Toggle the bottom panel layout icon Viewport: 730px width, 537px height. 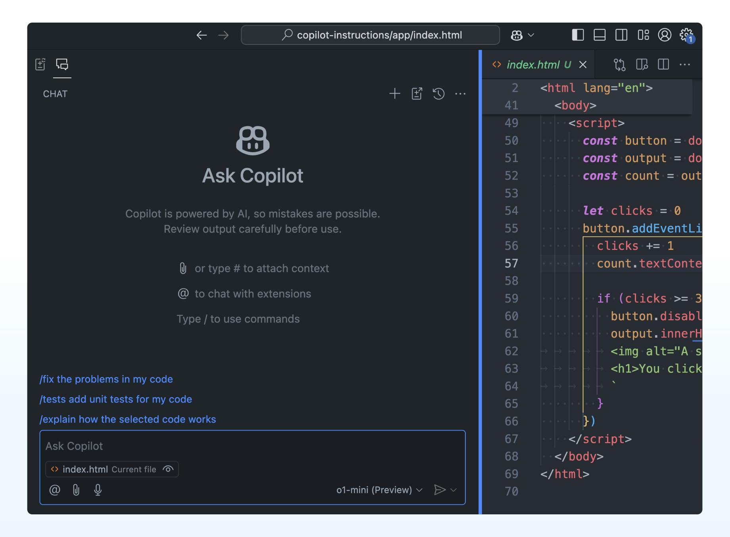pyautogui.click(x=599, y=35)
